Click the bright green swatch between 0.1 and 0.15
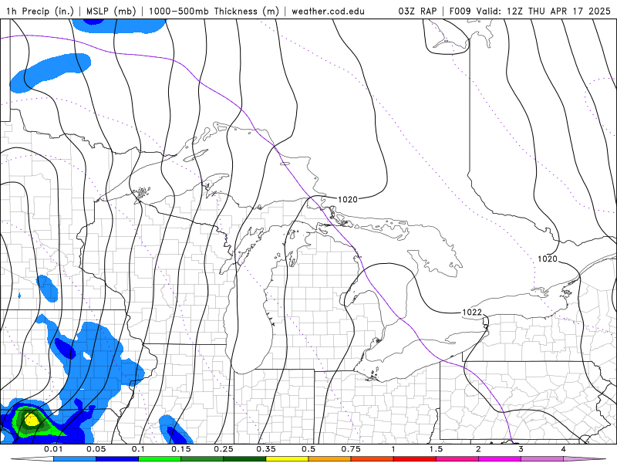 [x=160, y=459]
